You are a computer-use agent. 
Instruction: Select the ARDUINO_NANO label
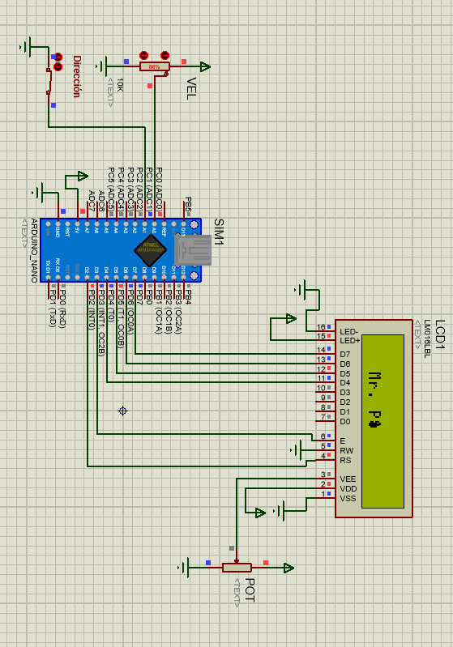point(34,250)
